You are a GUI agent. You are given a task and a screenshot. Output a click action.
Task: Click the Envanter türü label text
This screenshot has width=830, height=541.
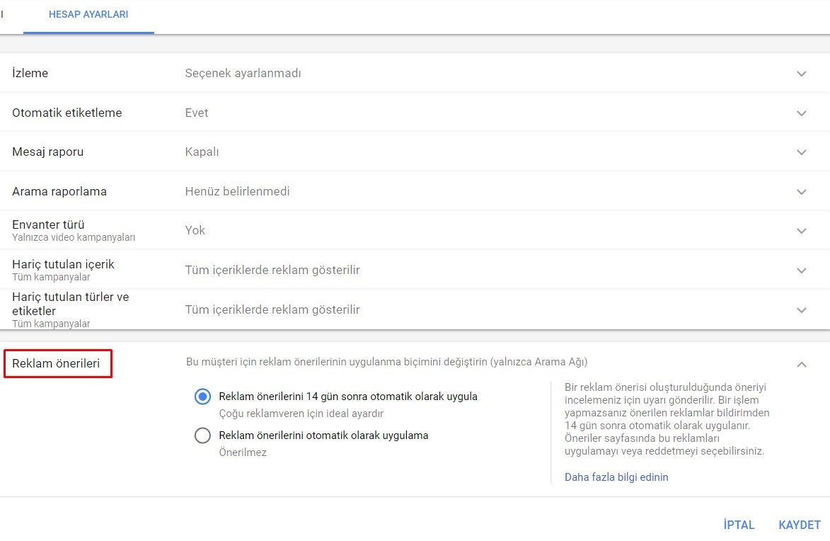[x=48, y=224]
